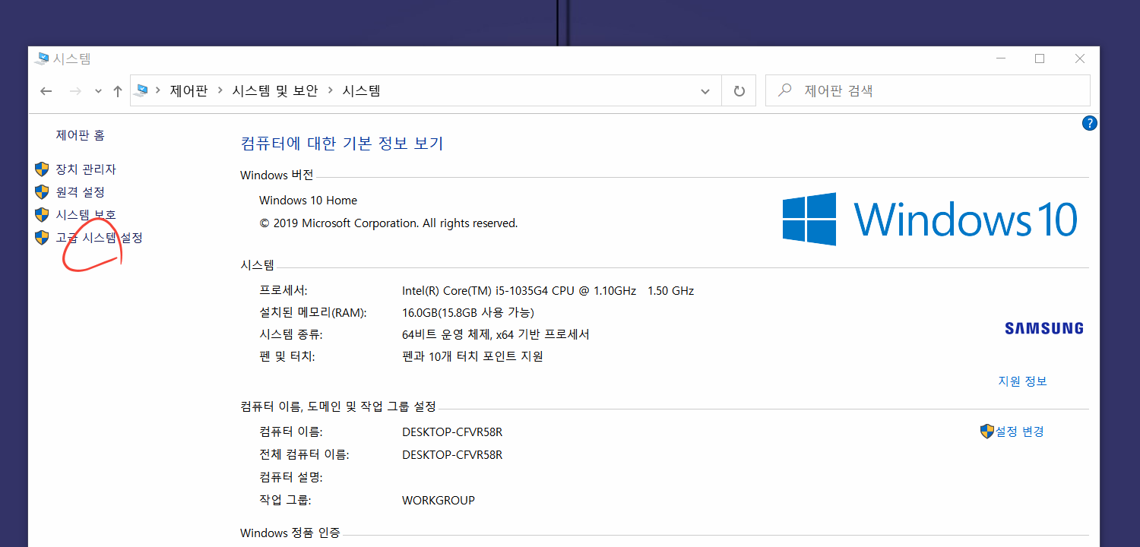This screenshot has width=1140, height=547.
Task: Open the address bar history dropdown
Action: pyautogui.click(x=705, y=91)
